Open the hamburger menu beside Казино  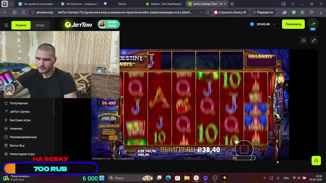pyautogui.click(x=6, y=25)
